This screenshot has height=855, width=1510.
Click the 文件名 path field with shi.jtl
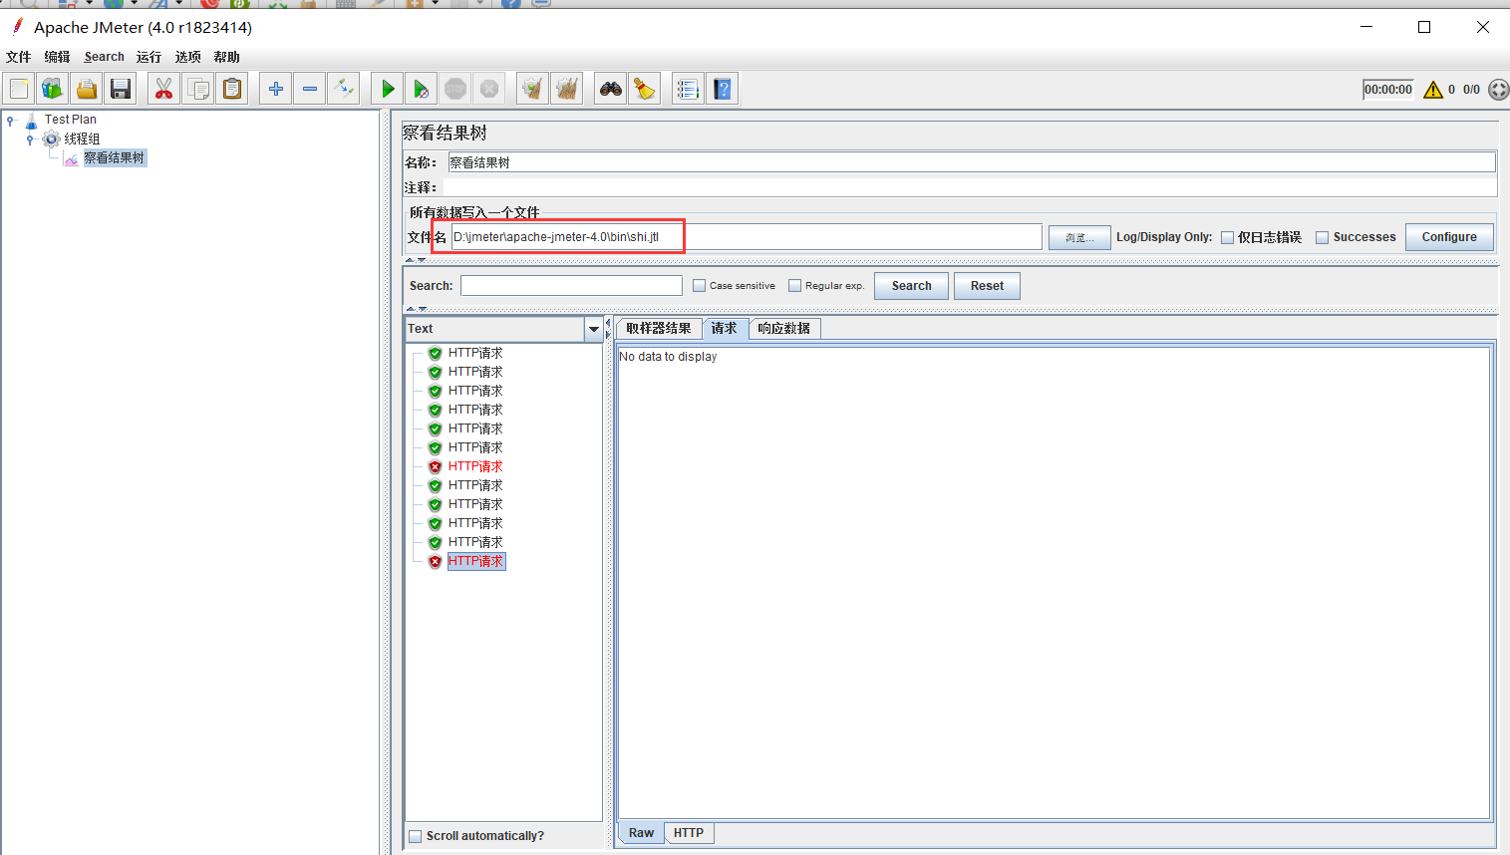coord(747,237)
